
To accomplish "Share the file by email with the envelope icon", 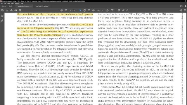I will [x=185, y=10].
